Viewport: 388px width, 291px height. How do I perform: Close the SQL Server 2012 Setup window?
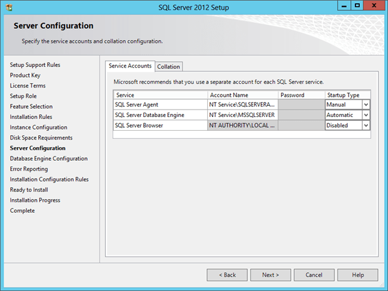(374, 6)
